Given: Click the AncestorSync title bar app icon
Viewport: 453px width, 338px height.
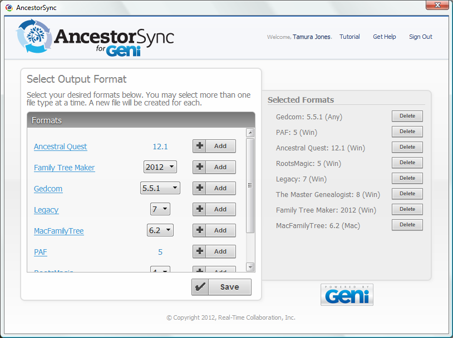Looking at the screenshot, I should 9,8.
